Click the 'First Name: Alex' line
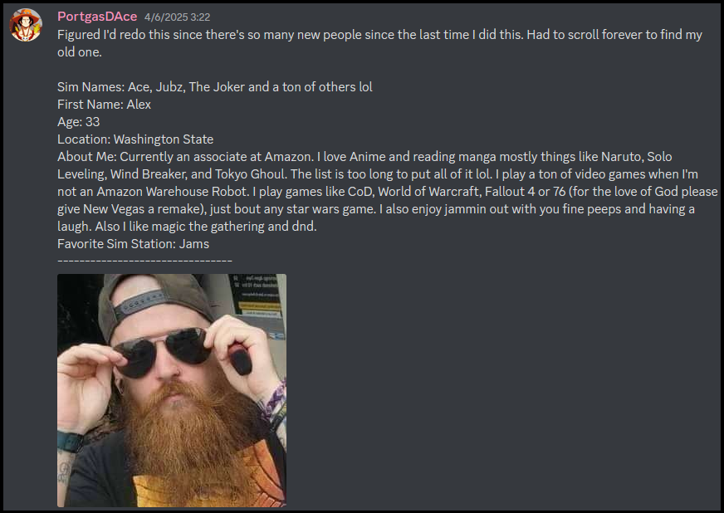This screenshot has width=724, height=513. (104, 105)
